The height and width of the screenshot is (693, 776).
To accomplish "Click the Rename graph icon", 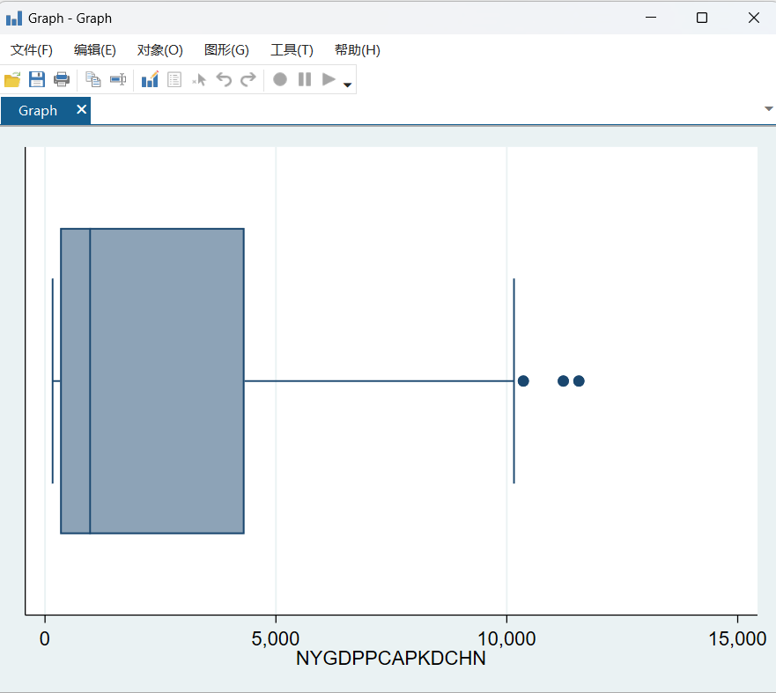I will click(x=117, y=80).
